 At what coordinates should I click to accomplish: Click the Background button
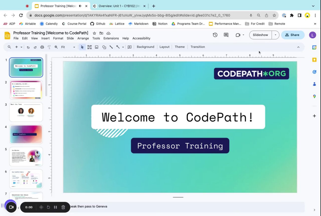145,47
